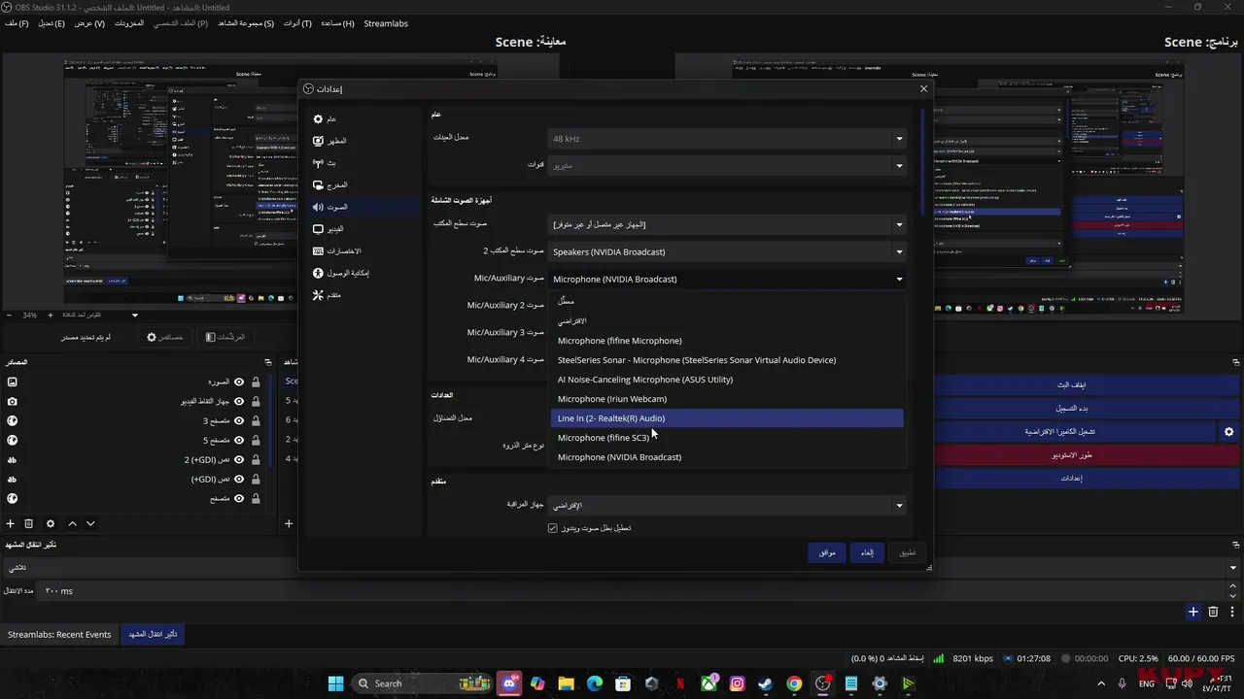Click the Cancel (إلغاء) button
1244x699 pixels.
[x=867, y=552]
